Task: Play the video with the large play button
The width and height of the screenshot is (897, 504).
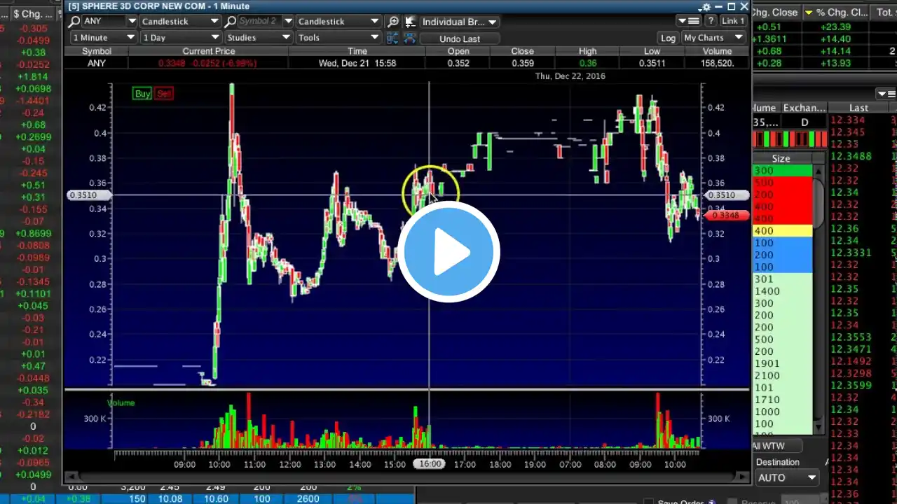Action: tap(448, 252)
